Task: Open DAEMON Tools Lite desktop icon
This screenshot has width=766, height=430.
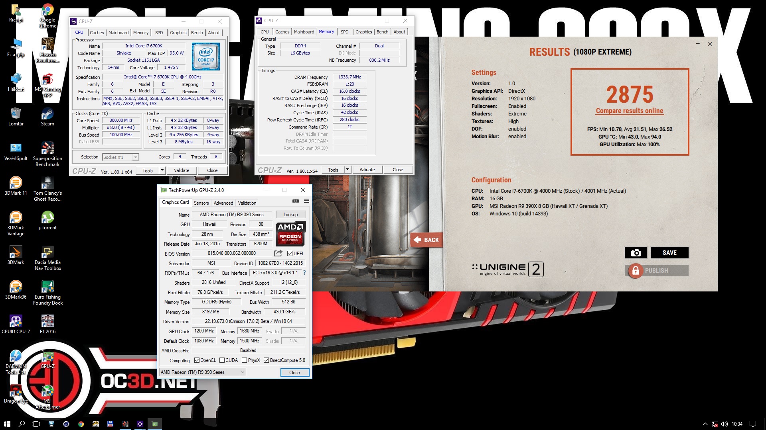Action: [16, 362]
